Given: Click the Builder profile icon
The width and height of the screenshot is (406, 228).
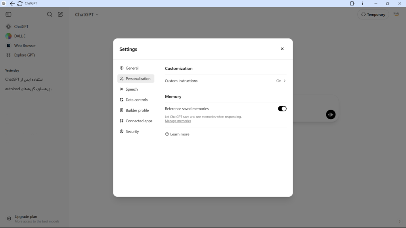Looking at the screenshot, I should pos(121,110).
